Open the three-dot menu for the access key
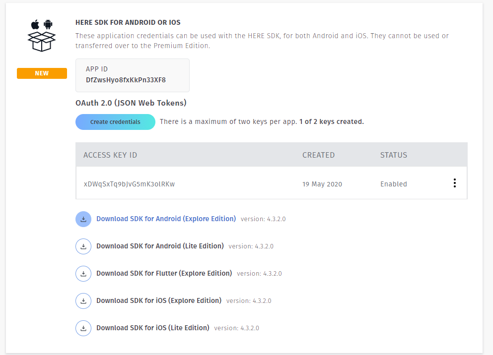 [x=455, y=183]
